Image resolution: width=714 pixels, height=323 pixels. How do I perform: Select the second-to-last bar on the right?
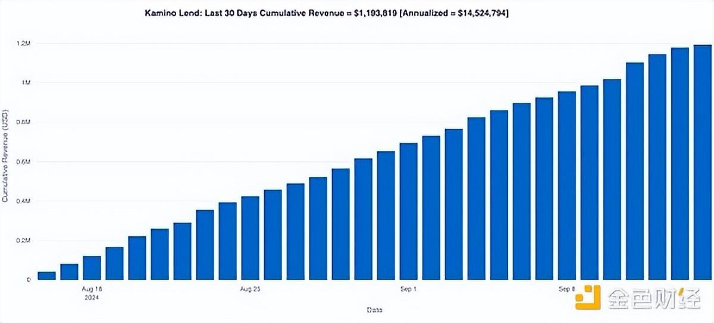(680, 164)
